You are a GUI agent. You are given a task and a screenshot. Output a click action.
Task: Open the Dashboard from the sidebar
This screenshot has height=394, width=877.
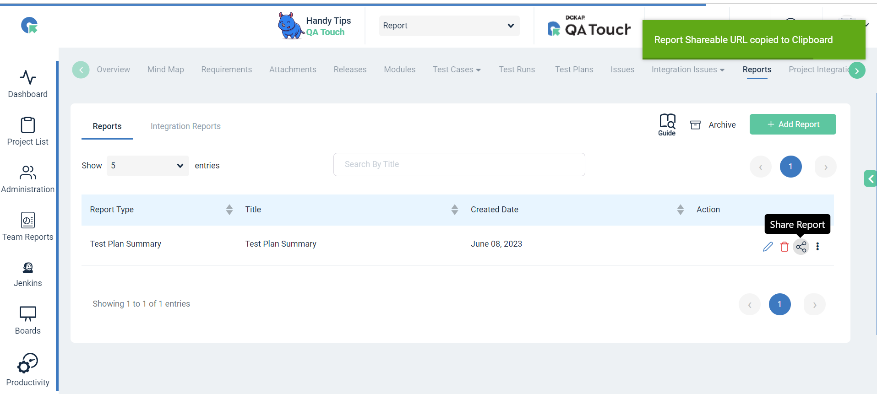[x=27, y=84]
